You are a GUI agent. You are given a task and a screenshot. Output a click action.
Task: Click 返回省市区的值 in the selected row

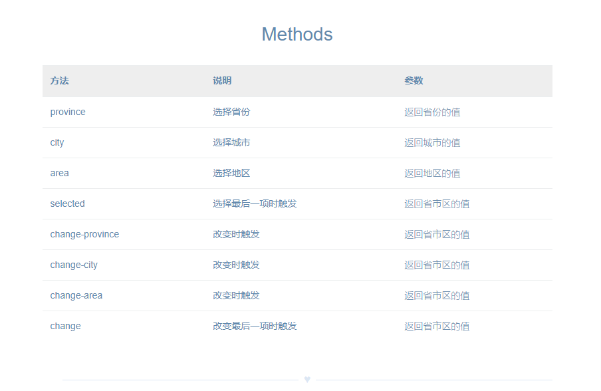(x=436, y=203)
